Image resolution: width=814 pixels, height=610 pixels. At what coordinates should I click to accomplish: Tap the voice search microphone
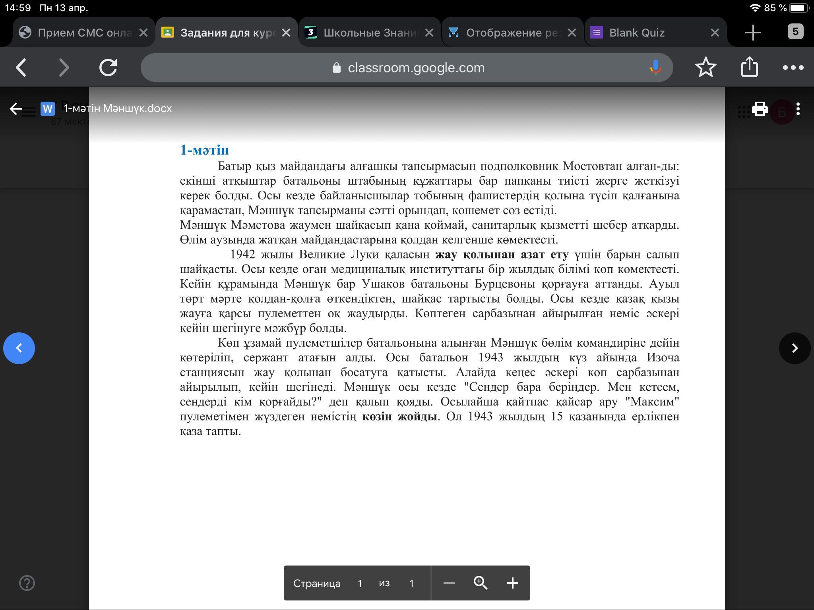(655, 68)
